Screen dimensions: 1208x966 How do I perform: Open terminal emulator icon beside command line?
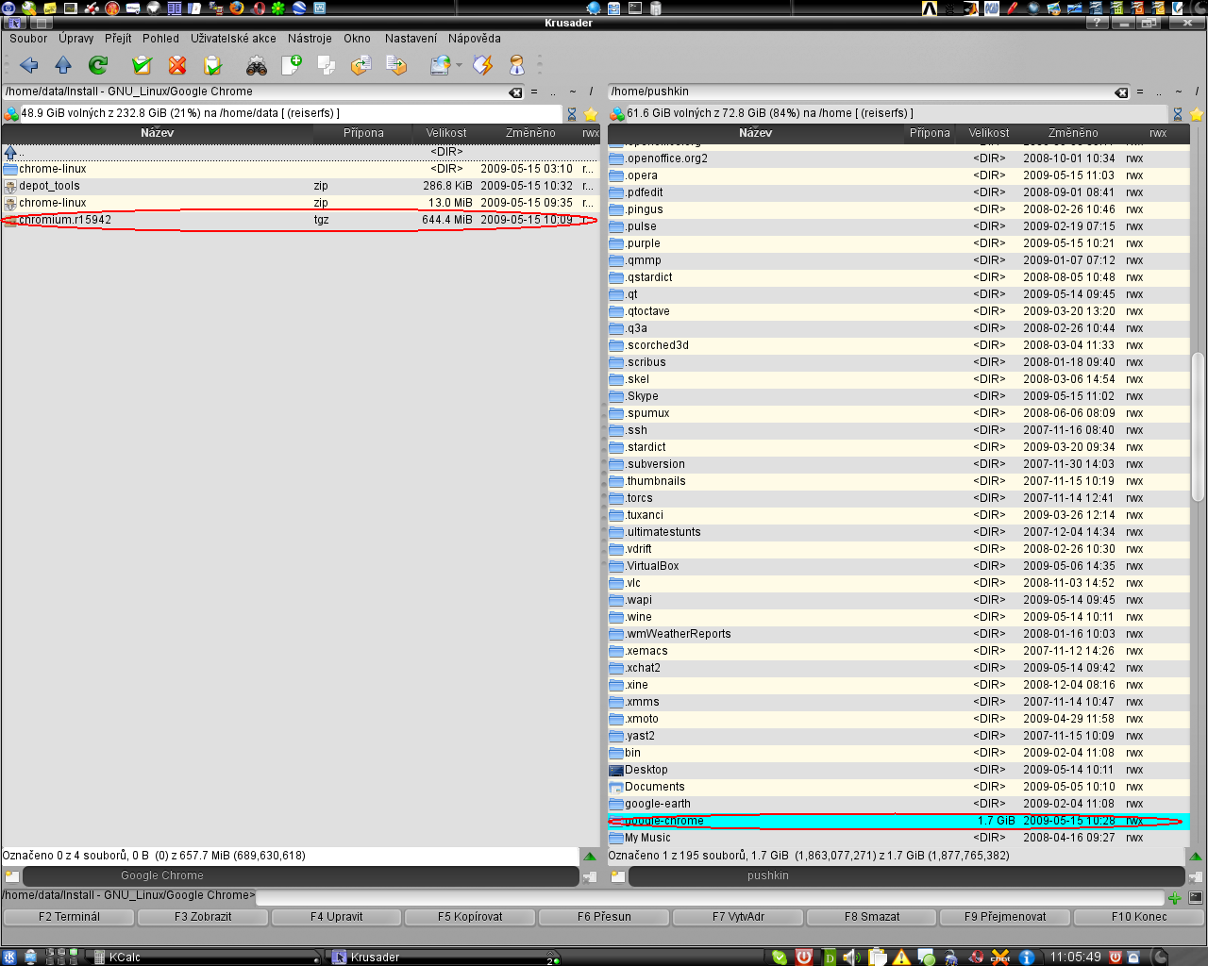click(x=1196, y=897)
